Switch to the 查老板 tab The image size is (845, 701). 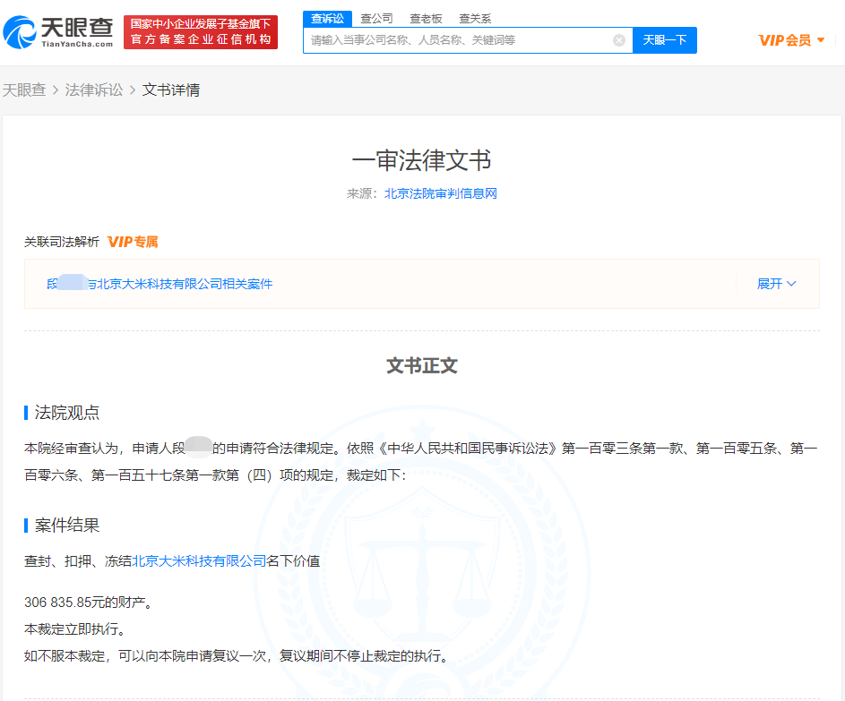426,19
